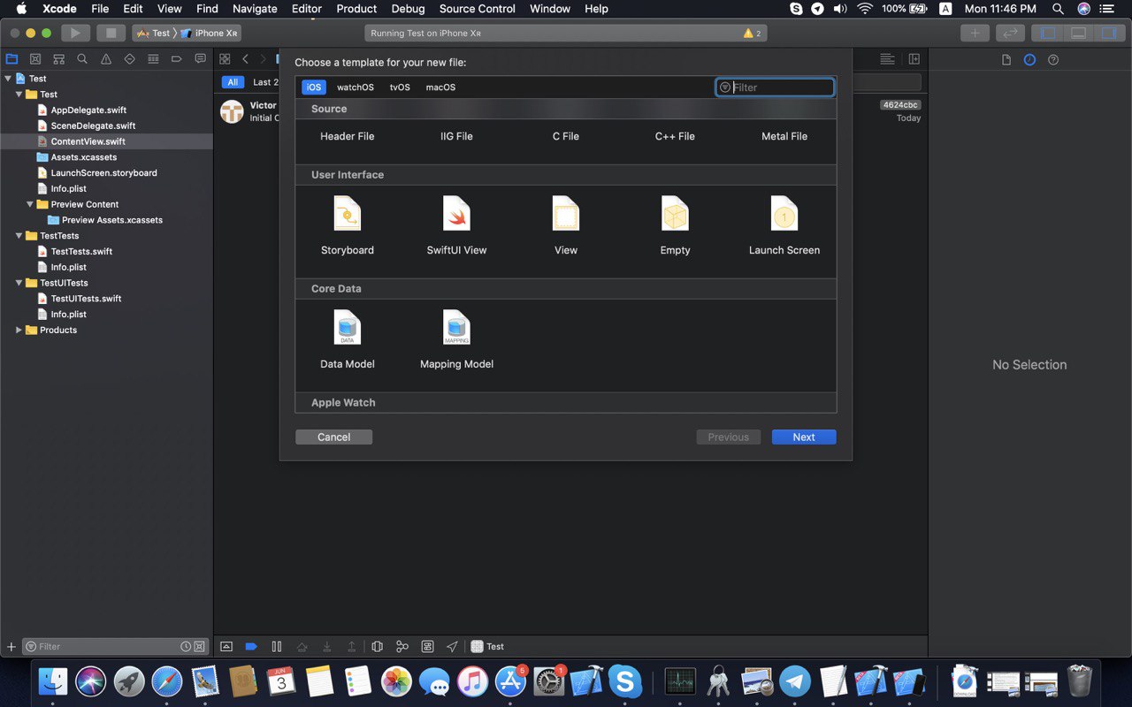
Task: Open the Debug navigator icon
Action: (x=153, y=59)
